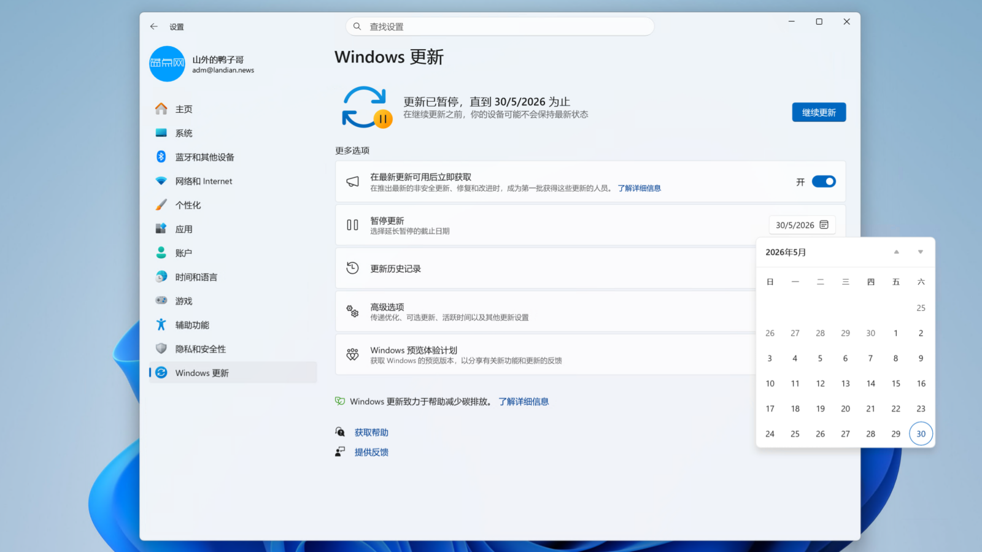Click the back arrow beside the Settings title
The height and width of the screenshot is (552, 982).
[154, 26]
